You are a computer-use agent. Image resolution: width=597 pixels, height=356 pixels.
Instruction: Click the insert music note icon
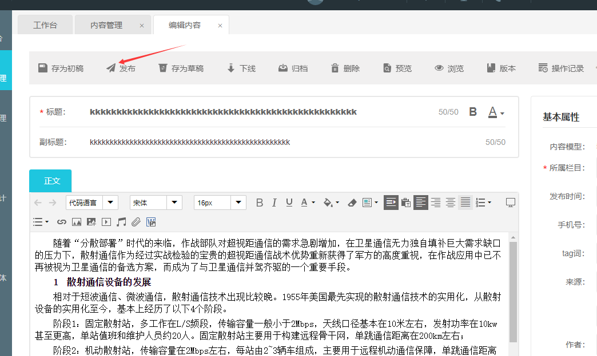[x=121, y=222]
